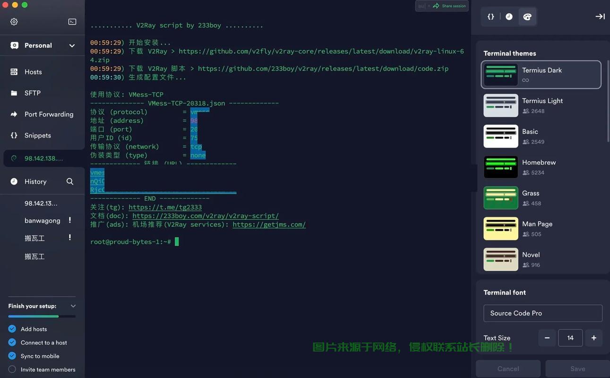The width and height of the screenshot is (610, 378).
Task: Click the themes list scrollbar
Action: click(608, 100)
